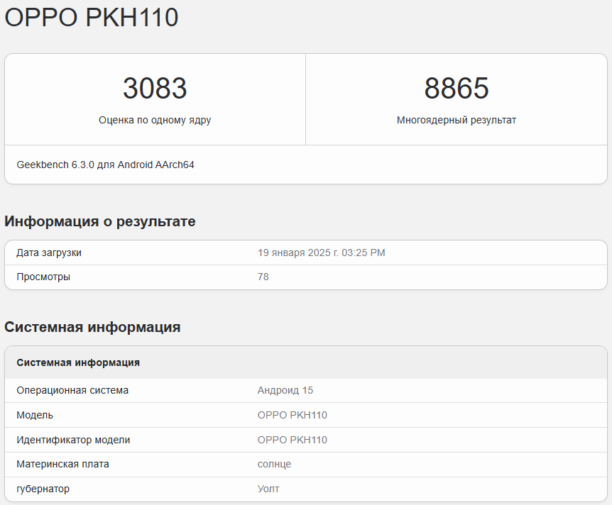Click the 'губернатор' row label
This screenshot has height=505, width=612.
click(43, 489)
